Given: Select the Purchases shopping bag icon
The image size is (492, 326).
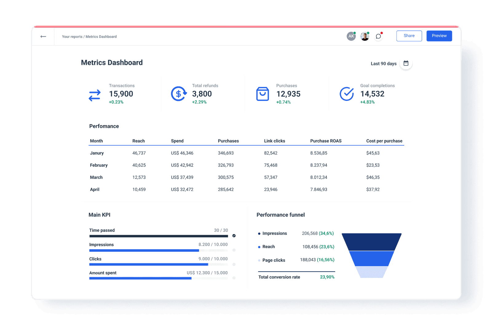Looking at the screenshot, I should [x=262, y=93].
